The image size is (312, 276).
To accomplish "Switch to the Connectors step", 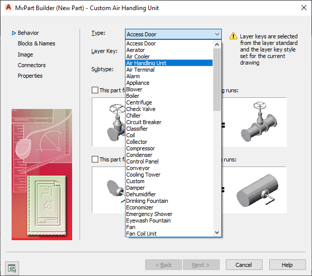I will pos(32,65).
